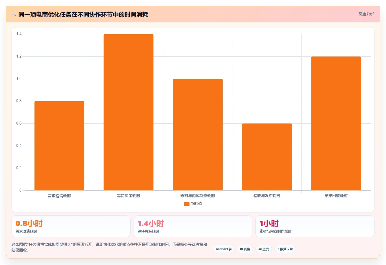386x265 pixels.
Task: Click the 0.4 y-axis tick label
Action: click(x=19, y=146)
